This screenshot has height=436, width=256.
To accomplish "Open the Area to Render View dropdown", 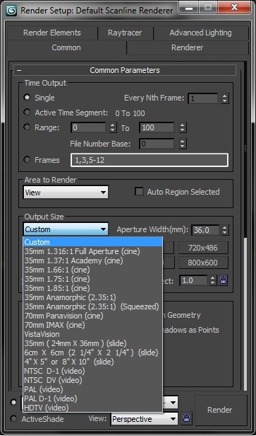I will (66, 192).
